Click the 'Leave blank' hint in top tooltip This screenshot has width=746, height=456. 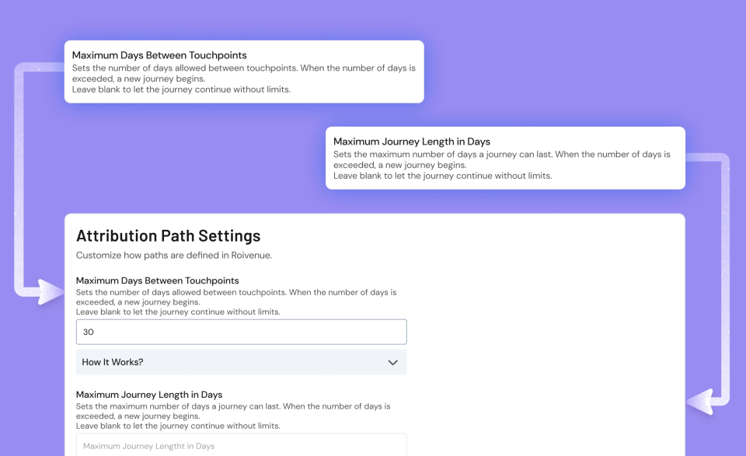click(x=181, y=89)
